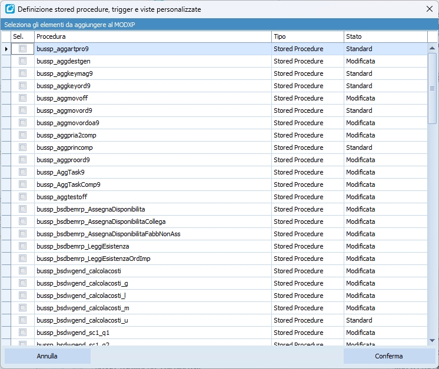The image size is (439, 369).
Task: Select the bussp_aggpria2comp procedure row
Action: pyautogui.click(x=66, y=135)
